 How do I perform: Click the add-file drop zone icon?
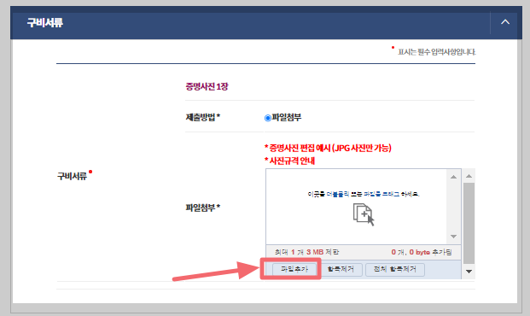click(364, 214)
